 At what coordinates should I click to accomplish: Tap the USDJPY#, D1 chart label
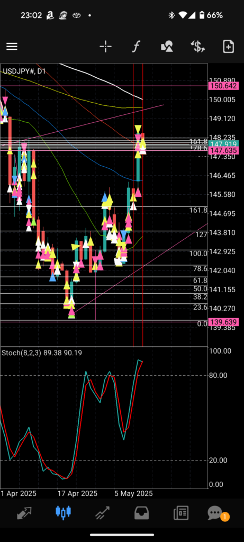24,71
